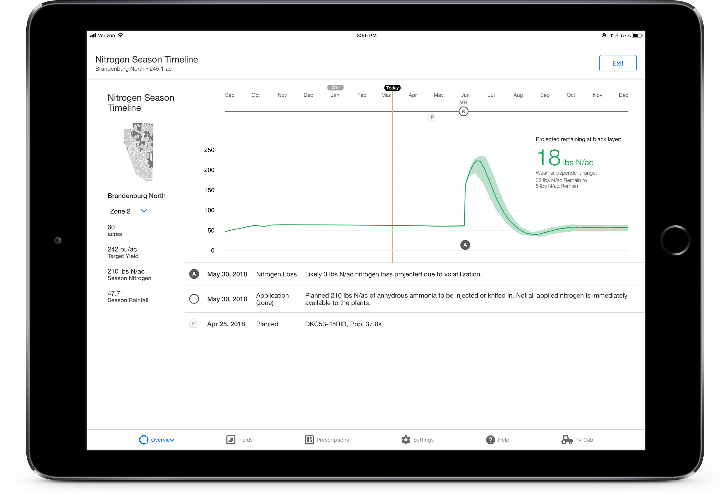Expand the 2018 year marker on timeline
The width and height of the screenshot is (728, 495).
click(335, 87)
